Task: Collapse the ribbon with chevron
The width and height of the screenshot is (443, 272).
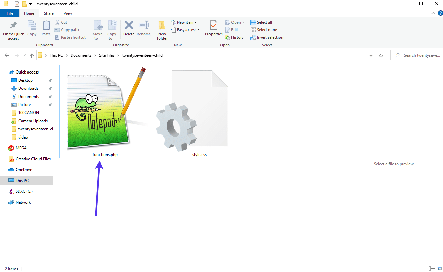Action: click(433, 13)
